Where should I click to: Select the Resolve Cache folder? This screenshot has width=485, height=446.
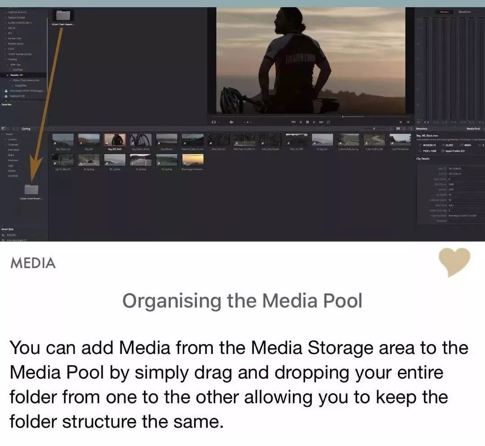tap(15, 44)
